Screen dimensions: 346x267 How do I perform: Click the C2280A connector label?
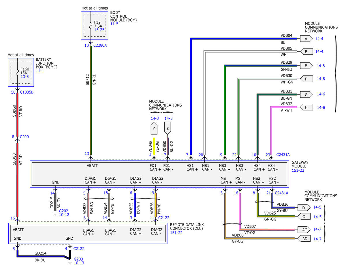100,46
